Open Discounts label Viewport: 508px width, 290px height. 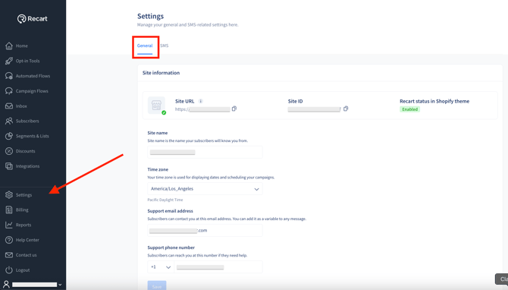click(25, 151)
